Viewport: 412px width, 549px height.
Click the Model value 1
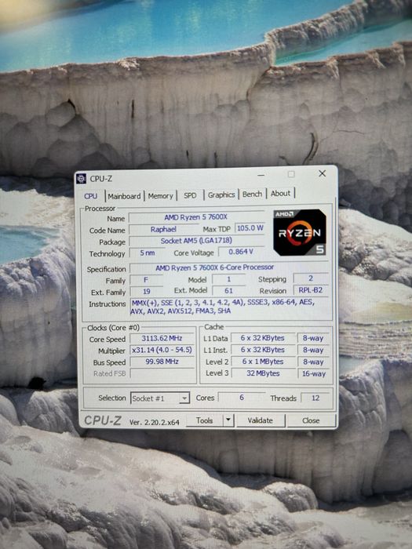click(x=229, y=279)
